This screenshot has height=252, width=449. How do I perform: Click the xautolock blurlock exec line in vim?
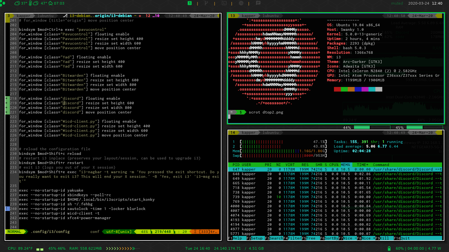[x=82, y=209]
